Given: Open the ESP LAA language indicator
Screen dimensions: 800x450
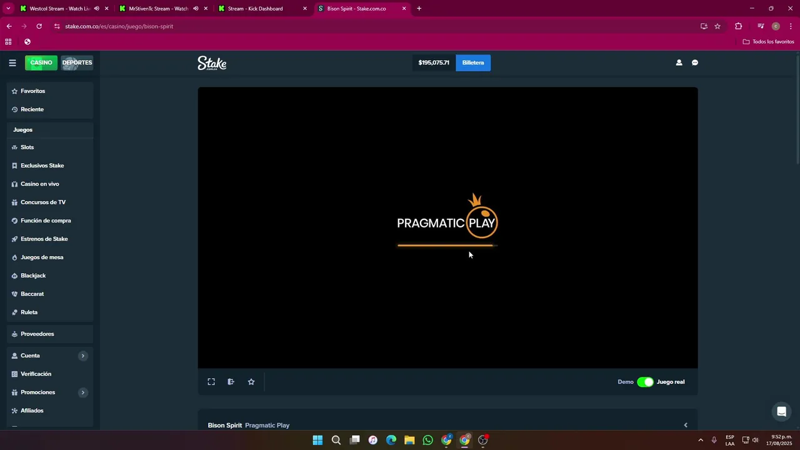Looking at the screenshot, I should 730,440.
